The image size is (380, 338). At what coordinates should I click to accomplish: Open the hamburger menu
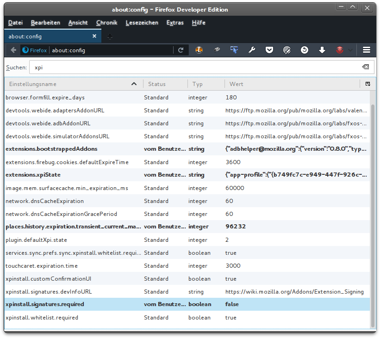click(367, 50)
